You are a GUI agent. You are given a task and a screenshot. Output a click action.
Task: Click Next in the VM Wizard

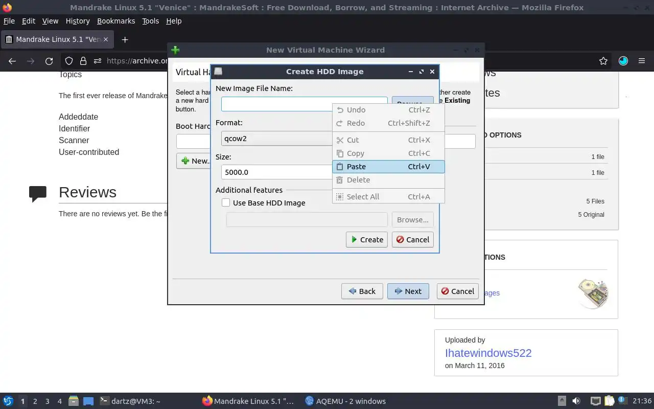[408, 291]
